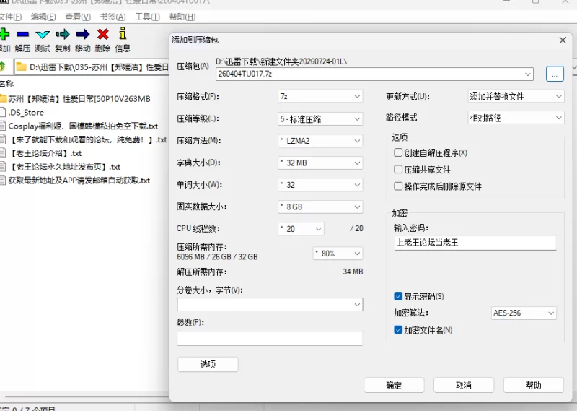Open the 文件(F) menu

[10, 17]
